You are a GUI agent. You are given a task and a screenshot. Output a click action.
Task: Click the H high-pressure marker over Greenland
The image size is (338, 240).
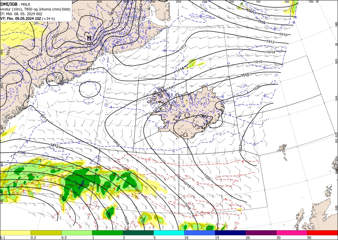click(89, 38)
